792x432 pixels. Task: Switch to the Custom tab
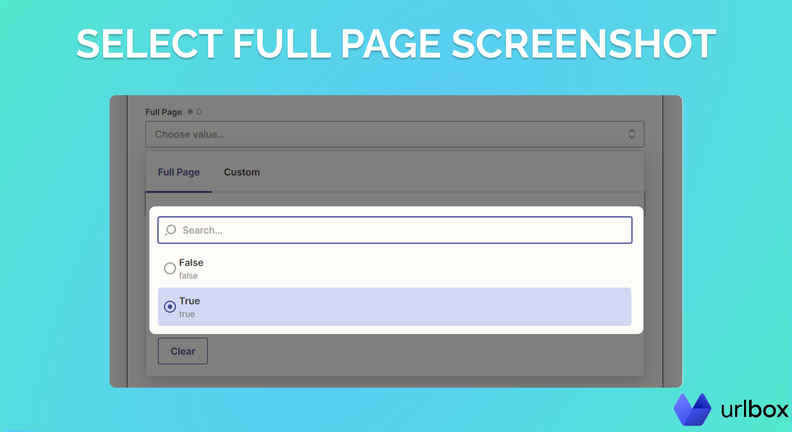point(242,172)
